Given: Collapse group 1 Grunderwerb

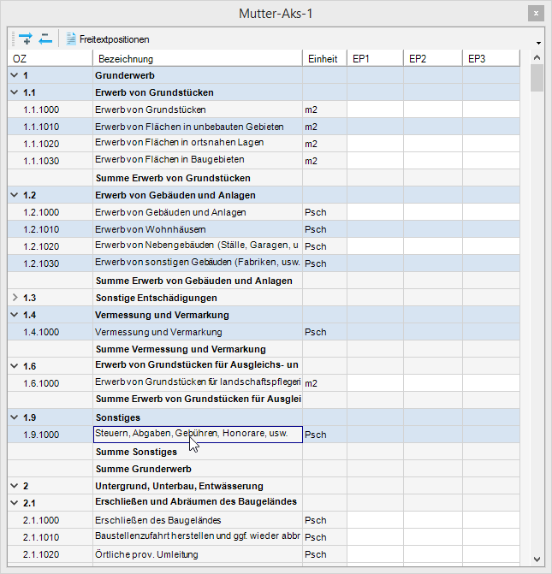Looking at the screenshot, I should point(15,75).
